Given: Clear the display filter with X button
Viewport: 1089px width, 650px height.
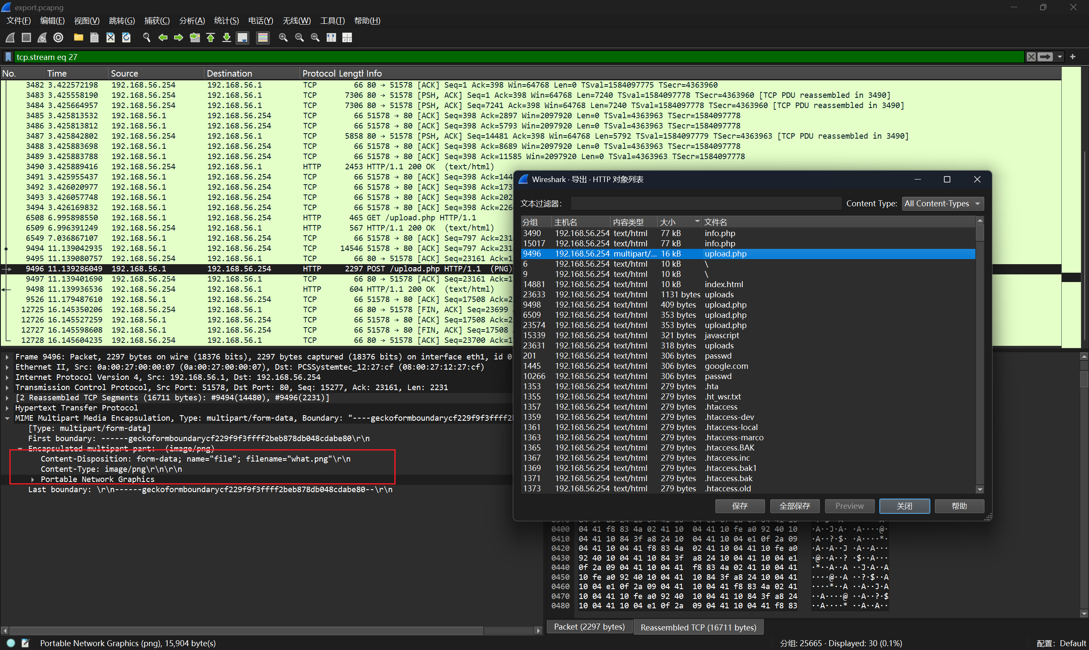Looking at the screenshot, I should [1031, 57].
